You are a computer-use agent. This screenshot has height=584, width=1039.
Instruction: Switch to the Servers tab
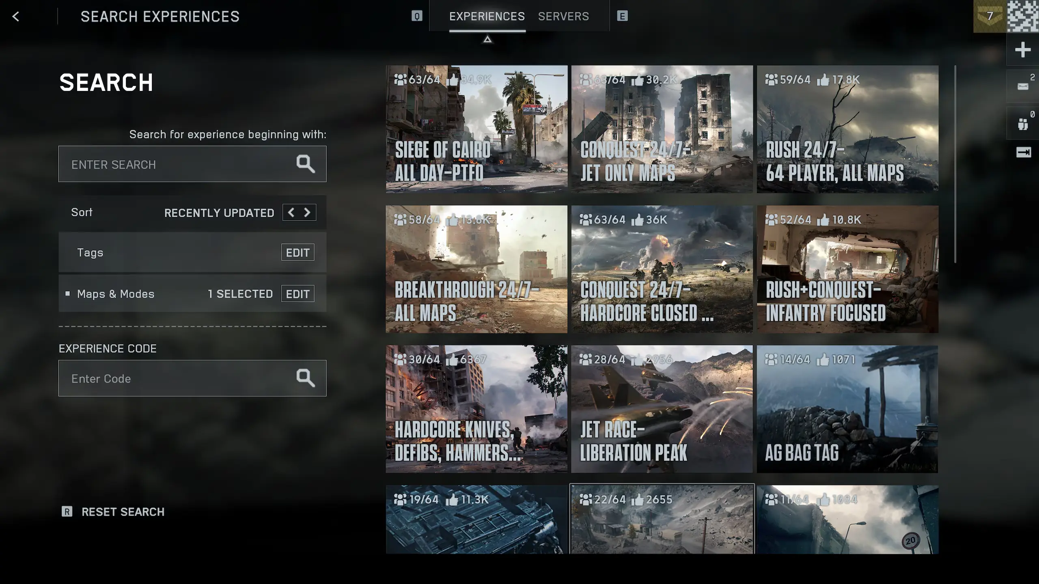pos(563,17)
